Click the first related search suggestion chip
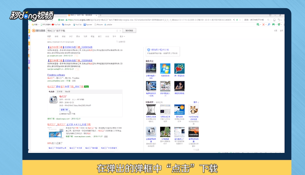Image resolution: width=305 pixels, height=175 pixels. [x=57, y=148]
